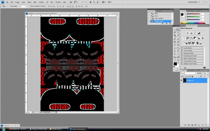
Task: Open Windows Media Player from taskbar
Action: pyautogui.click(x=39, y=129)
